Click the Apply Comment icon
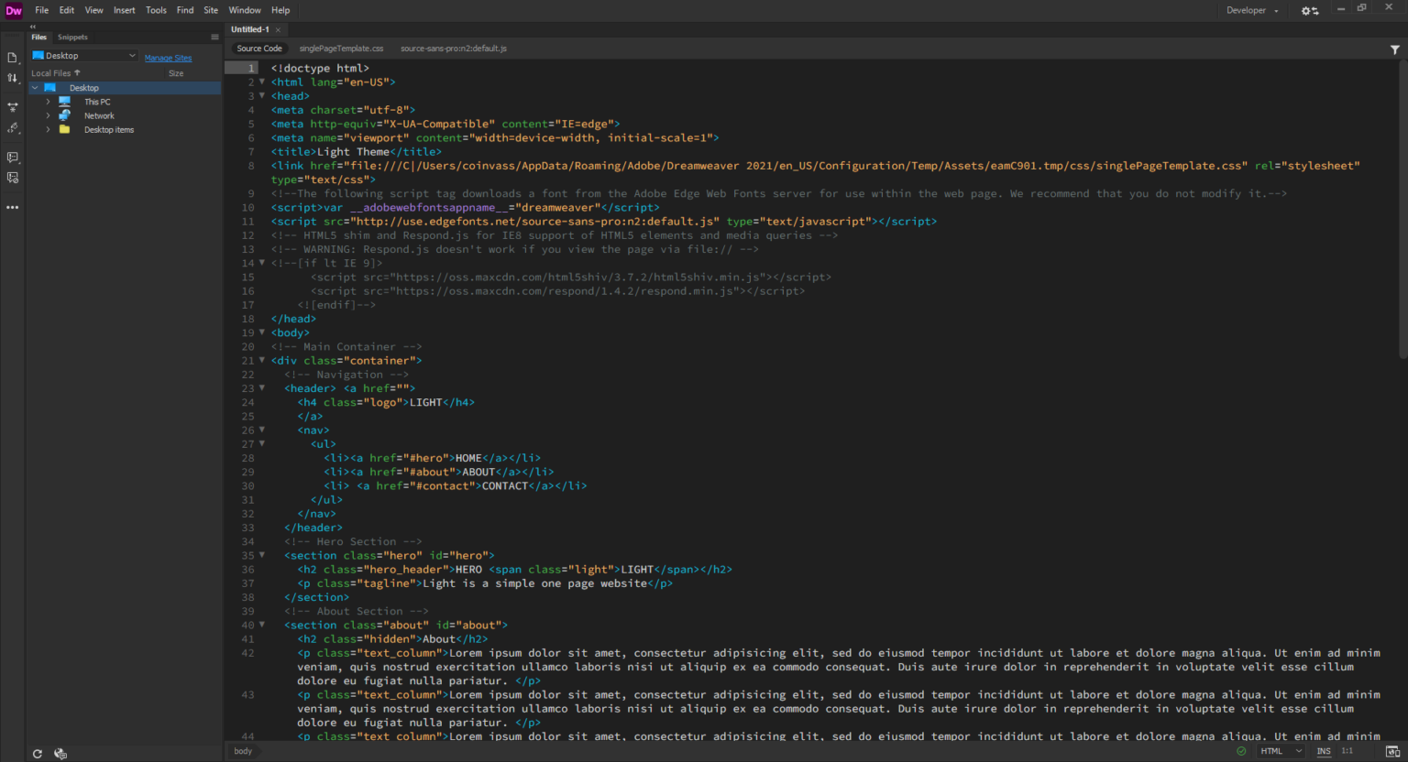Viewport: 1408px width, 762px height. pos(13,158)
